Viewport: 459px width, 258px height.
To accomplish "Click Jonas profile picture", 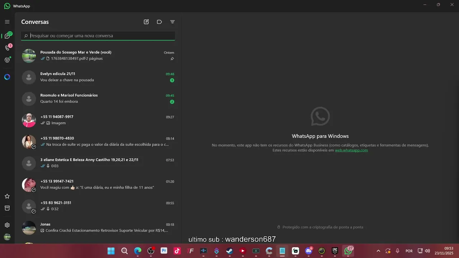I will [x=29, y=228].
